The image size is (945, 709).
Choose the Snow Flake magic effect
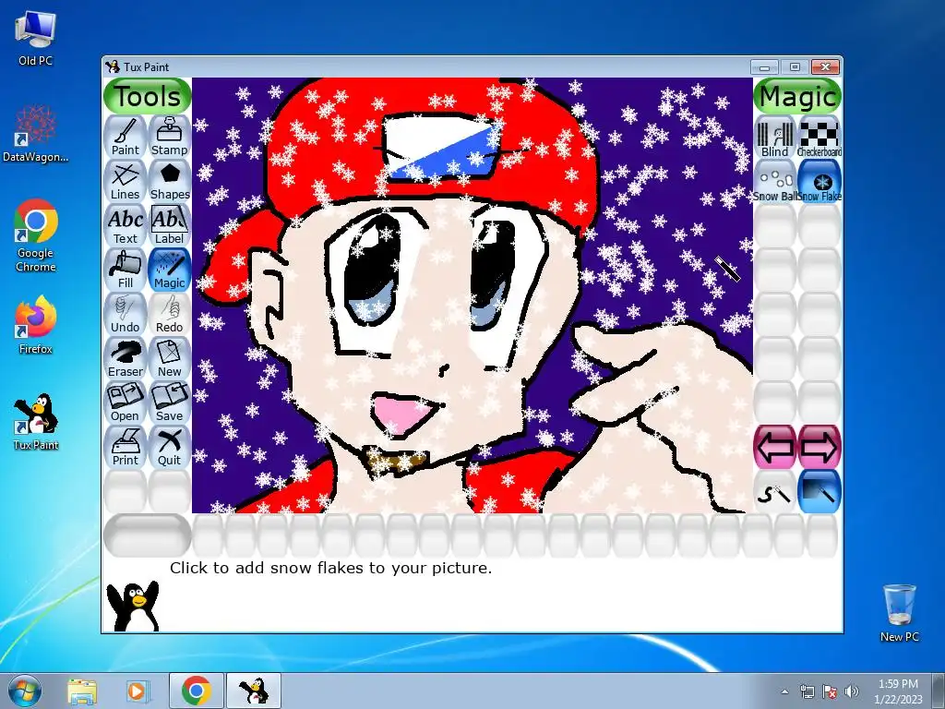(819, 182)
